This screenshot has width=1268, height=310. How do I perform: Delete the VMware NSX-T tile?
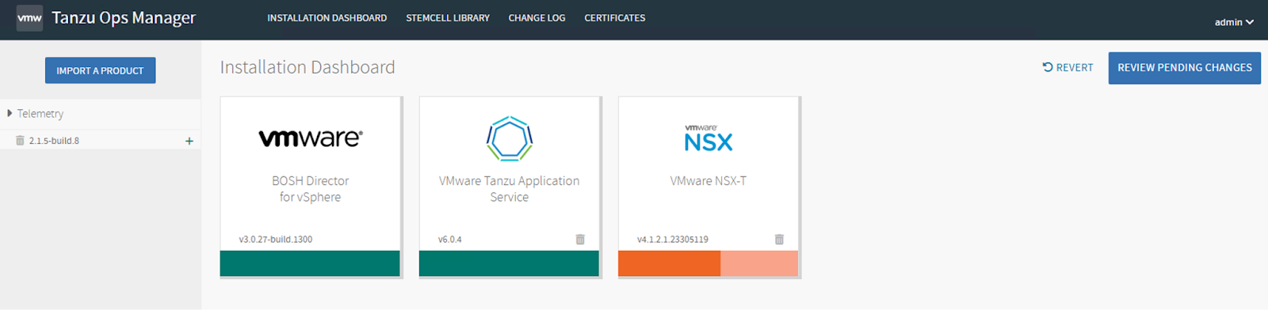tap(779, 239)
